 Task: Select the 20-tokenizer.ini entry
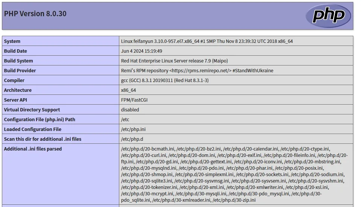point(149,187)
